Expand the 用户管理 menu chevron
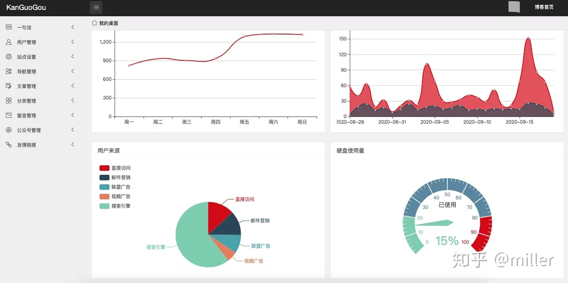Screen dimensions: 568x283 72,42
